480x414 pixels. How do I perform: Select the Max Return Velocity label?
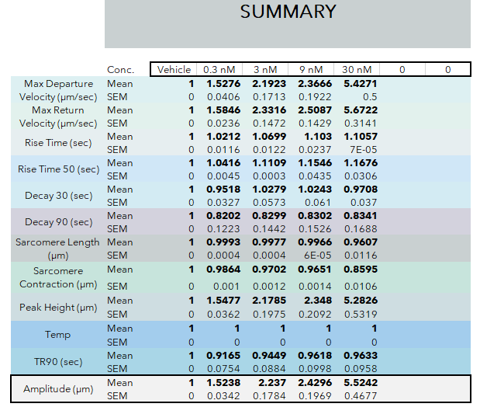coord(58,117)
